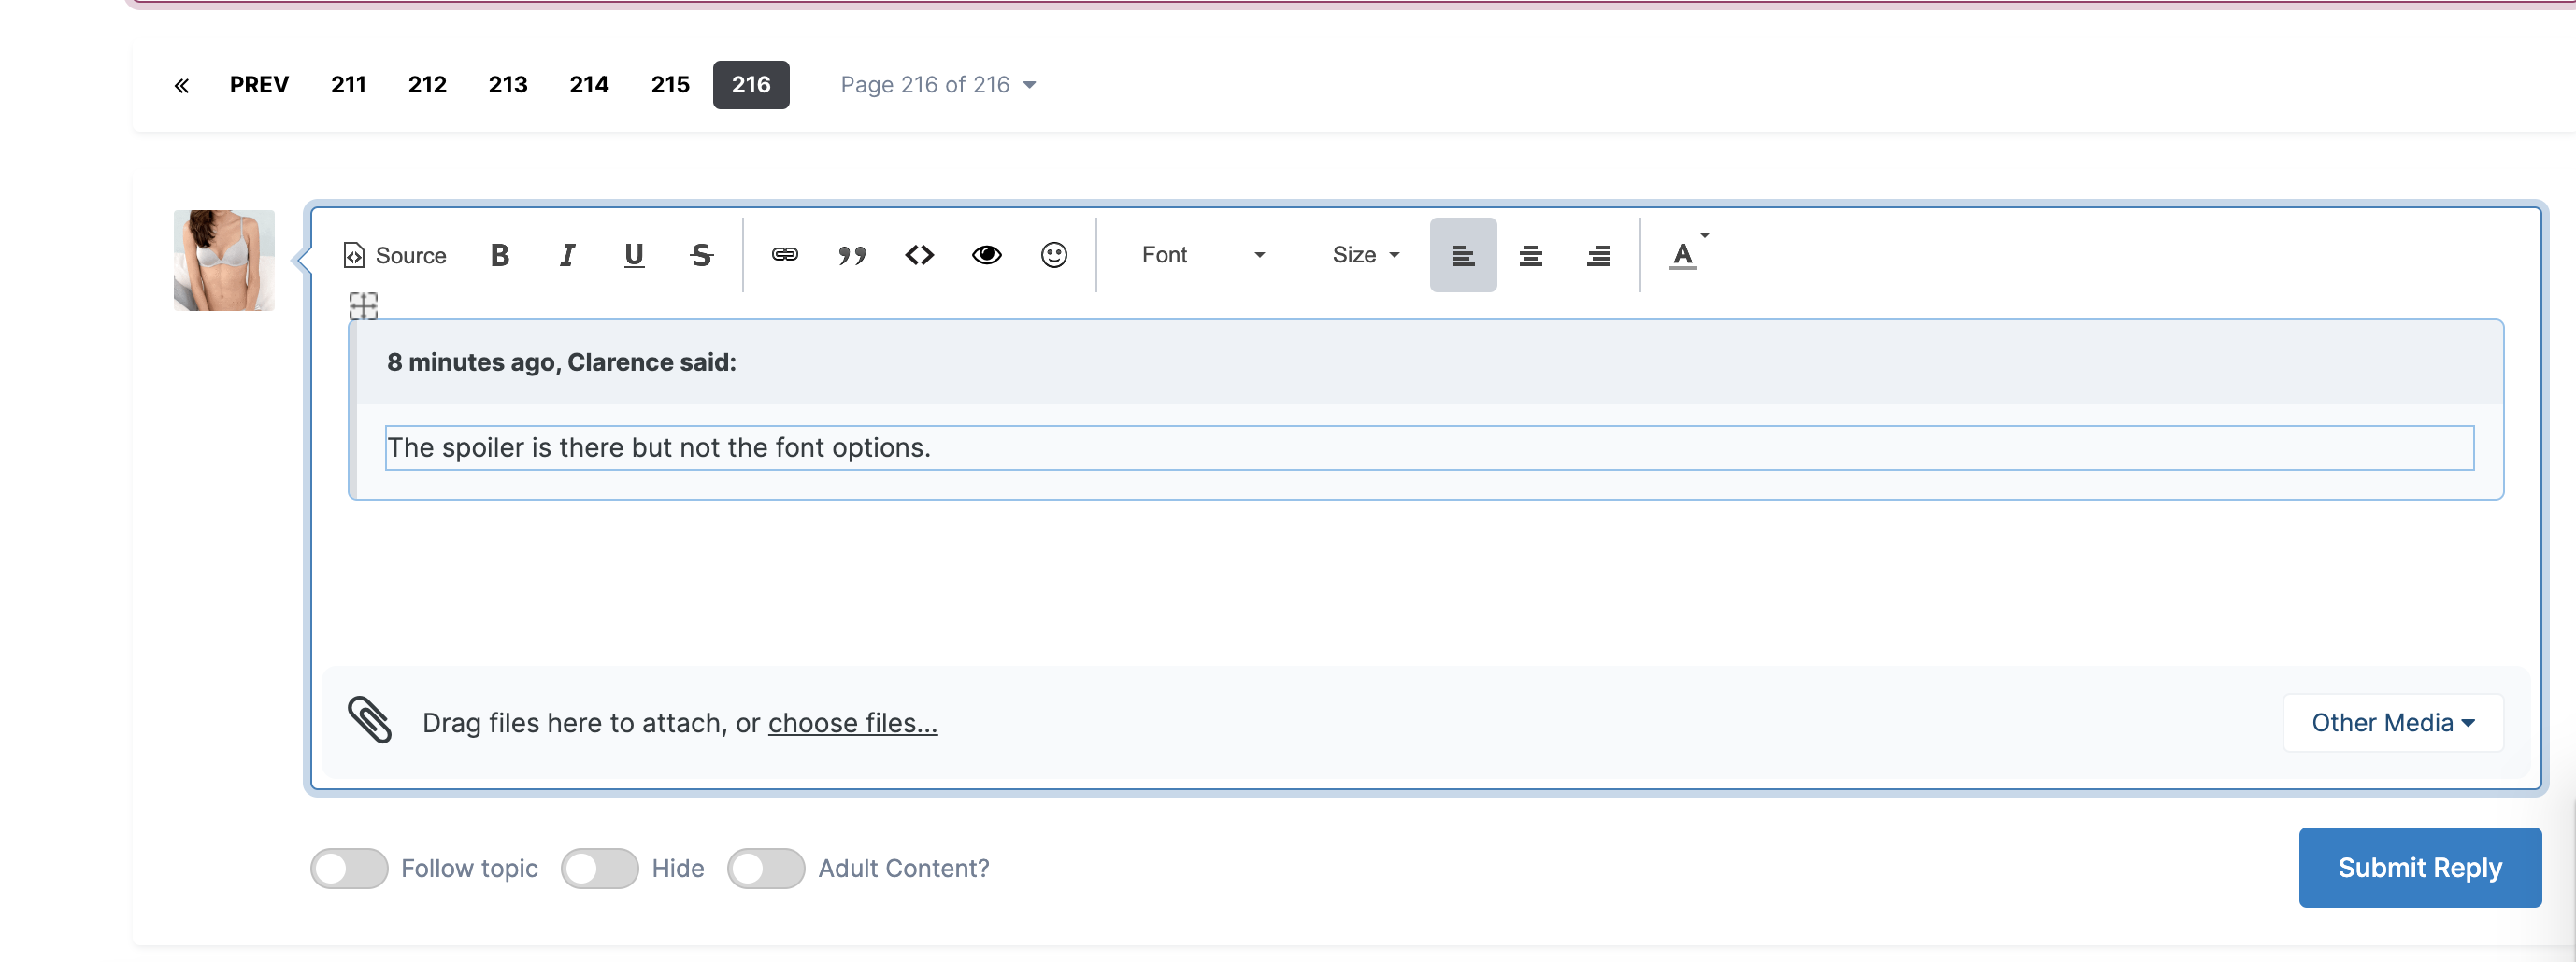This screenshot has height=962, width=2576.
Task: Open the Font dropdown
Action: [1203, 256]
